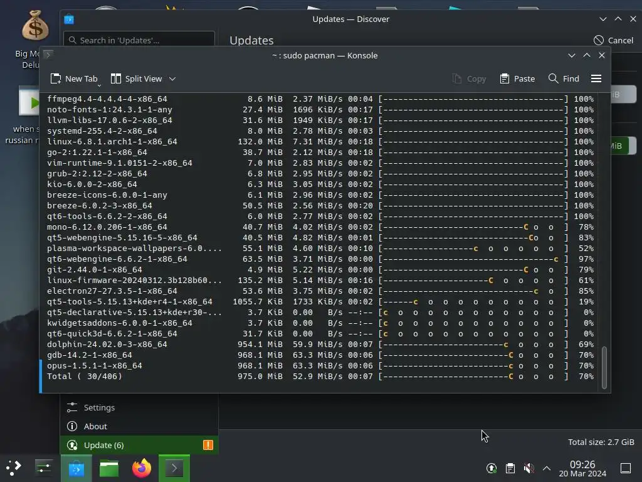Click the Updates heading in Discover
The height and width of the screenshot is (482, 642).
(251, 40)
